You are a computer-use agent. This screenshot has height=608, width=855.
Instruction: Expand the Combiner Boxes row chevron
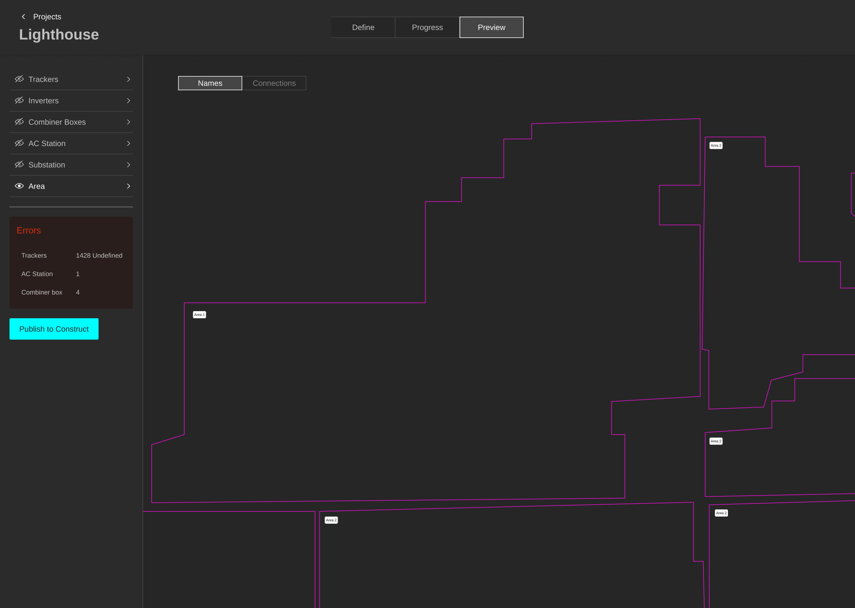click(x=128, y=122)
